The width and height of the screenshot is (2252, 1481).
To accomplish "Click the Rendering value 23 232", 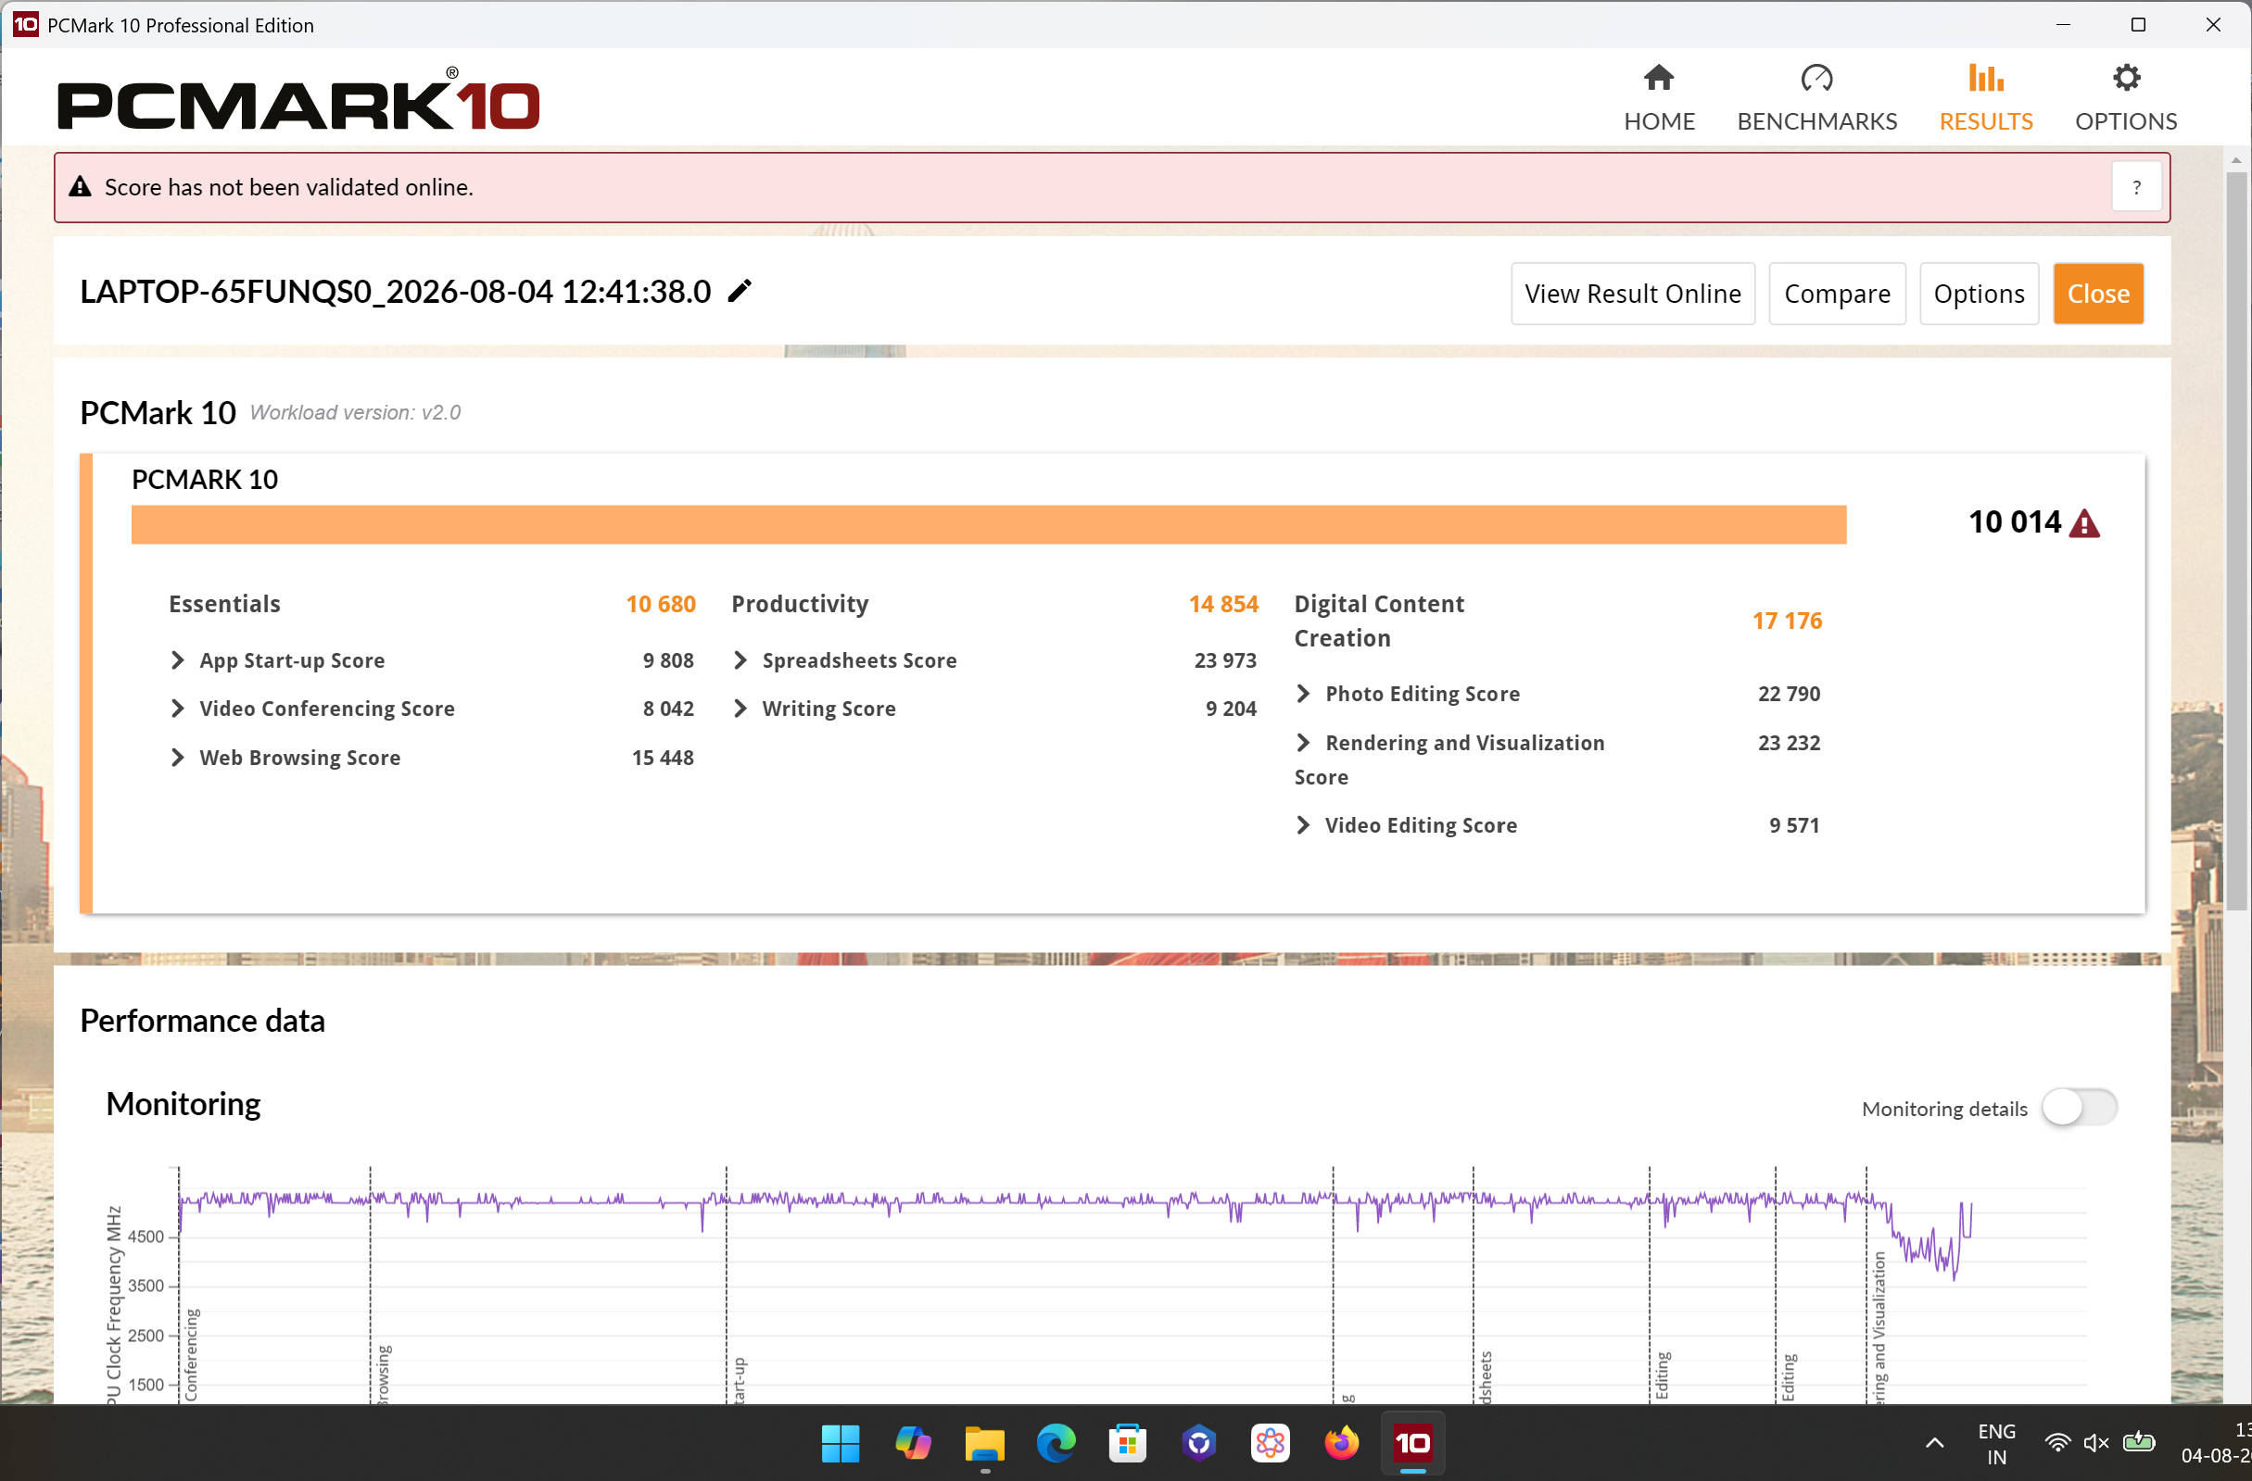I will [x=1789, y=743].
